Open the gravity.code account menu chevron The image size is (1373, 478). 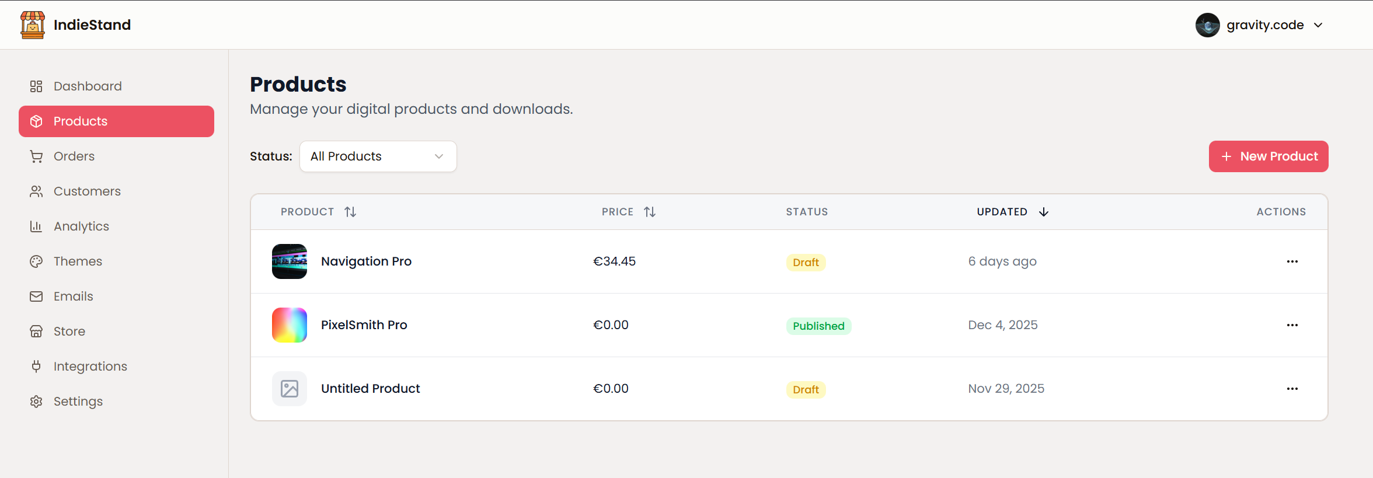tap(1318, 25)
